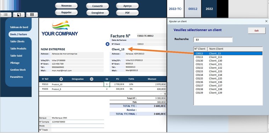Click the blue plus icon beside N° Client

[107, 44]
